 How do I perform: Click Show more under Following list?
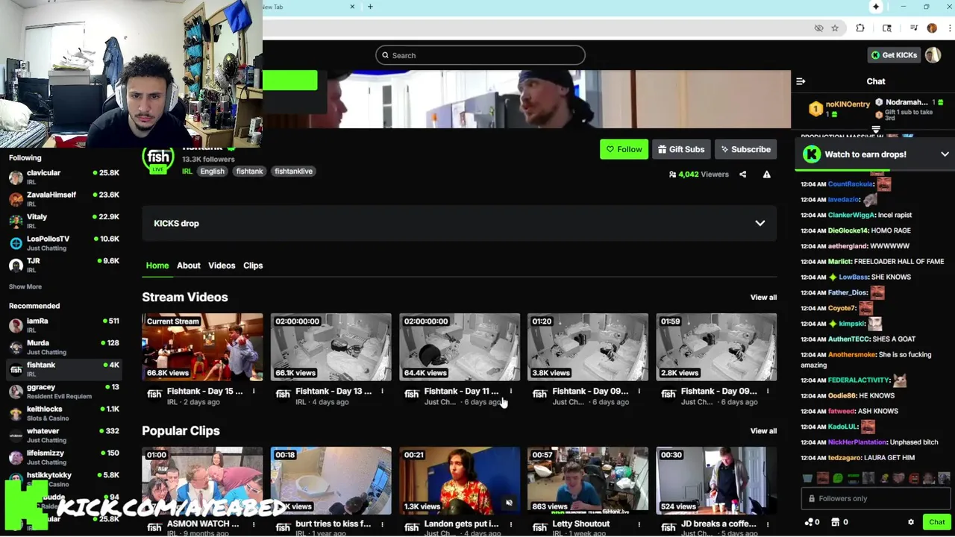coord(25,286)
